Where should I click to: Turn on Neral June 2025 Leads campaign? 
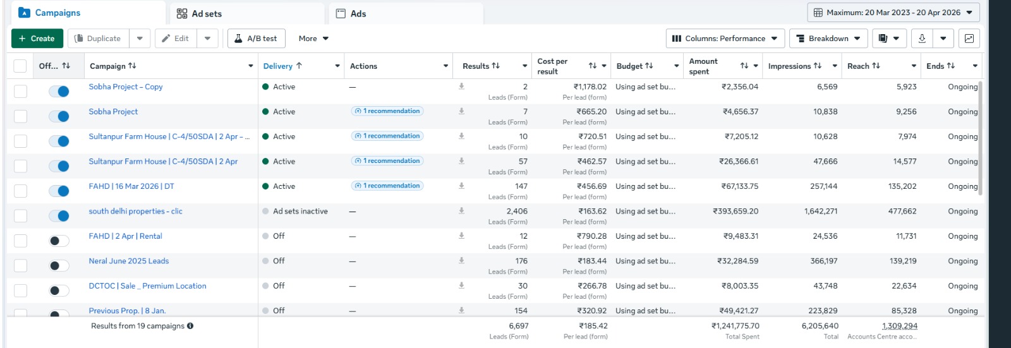click(59, 266)
